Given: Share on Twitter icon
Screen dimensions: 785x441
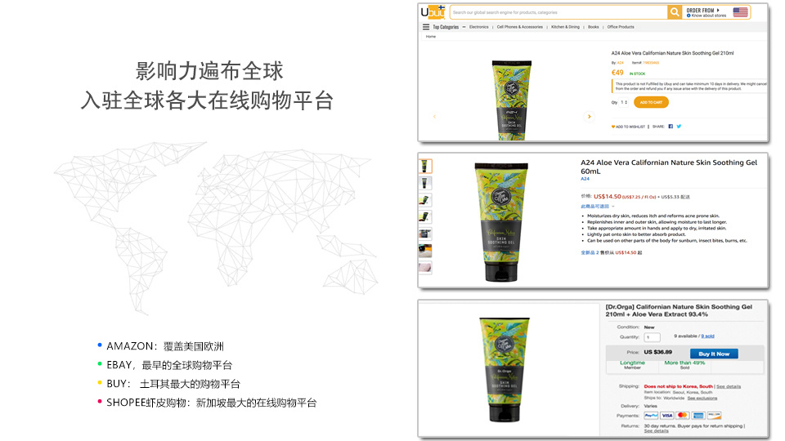Looking at the screenshot, I should 679,127.
